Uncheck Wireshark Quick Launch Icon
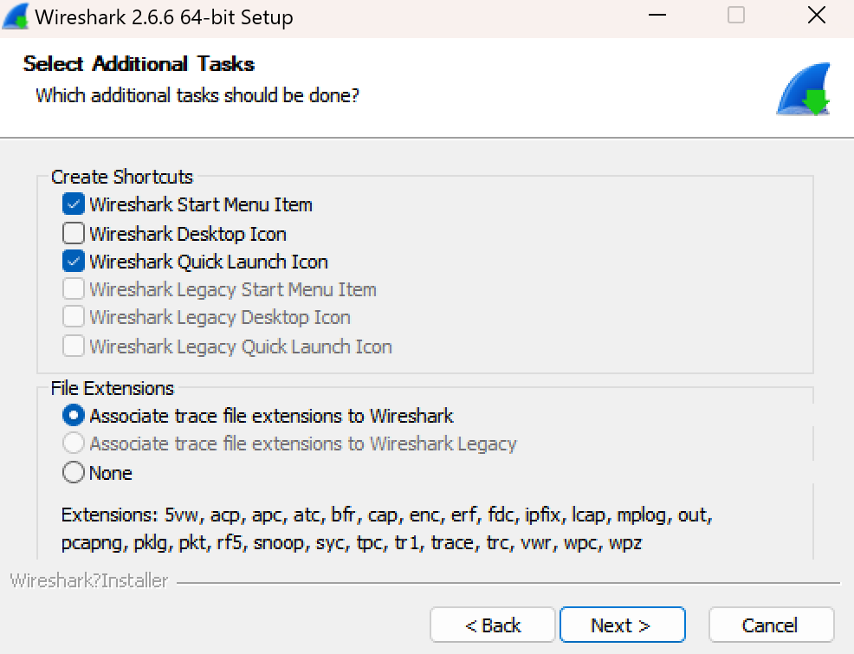Screen dimensions: 854x654 pos(74,262)
